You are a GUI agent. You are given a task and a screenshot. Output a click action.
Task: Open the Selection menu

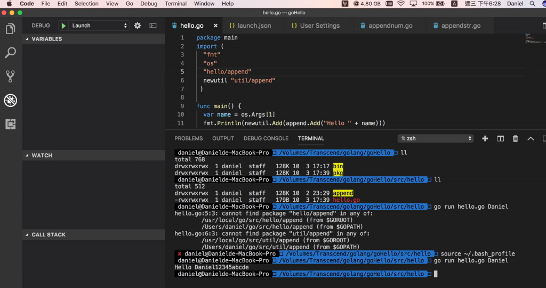(86, 4)
